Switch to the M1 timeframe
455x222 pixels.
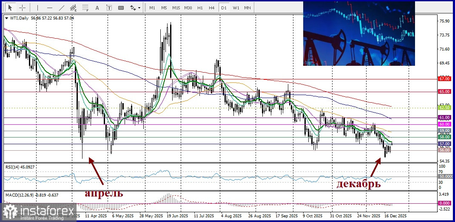coord(152,8)
